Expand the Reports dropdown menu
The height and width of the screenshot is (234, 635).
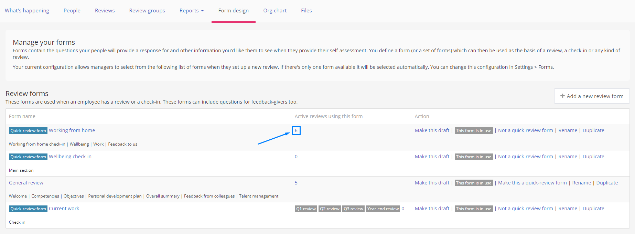click(x=192, y=11)
